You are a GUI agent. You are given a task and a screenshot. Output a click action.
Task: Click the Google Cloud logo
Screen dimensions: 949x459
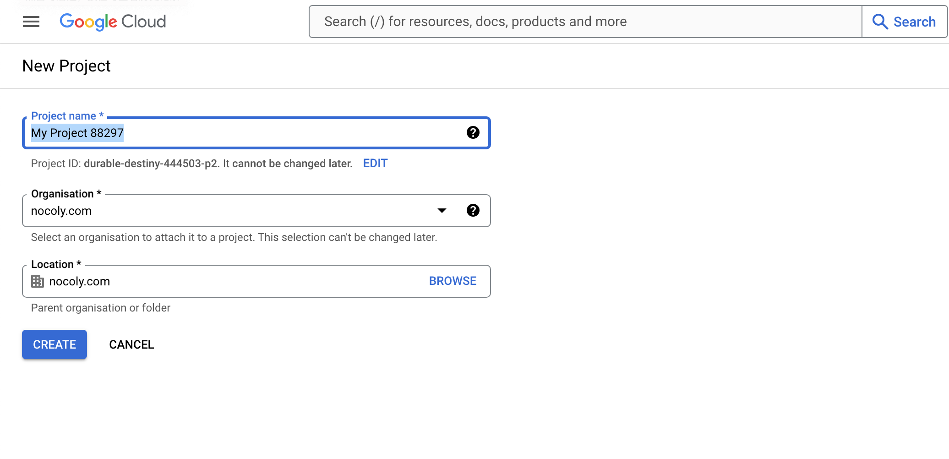(x=113, y=22)
